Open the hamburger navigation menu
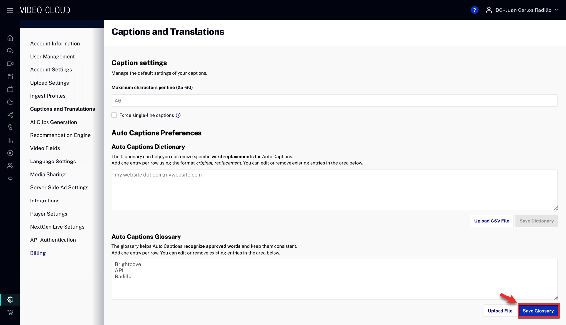 point(10,10)
